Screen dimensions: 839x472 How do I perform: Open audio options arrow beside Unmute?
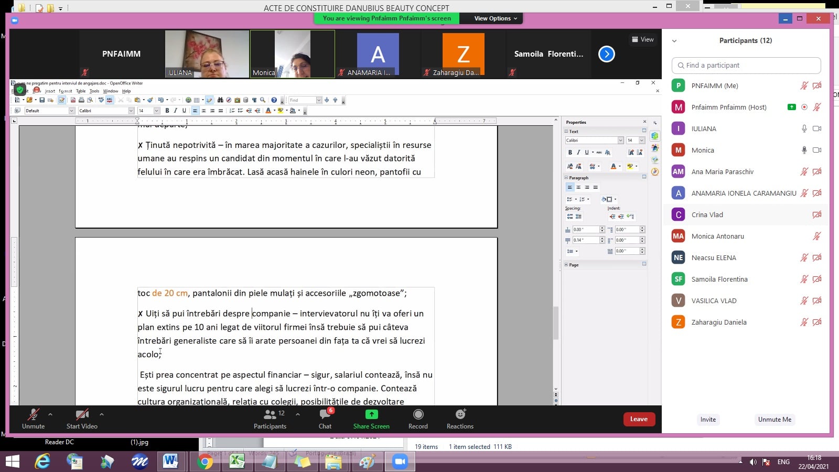tap(50, 414)
